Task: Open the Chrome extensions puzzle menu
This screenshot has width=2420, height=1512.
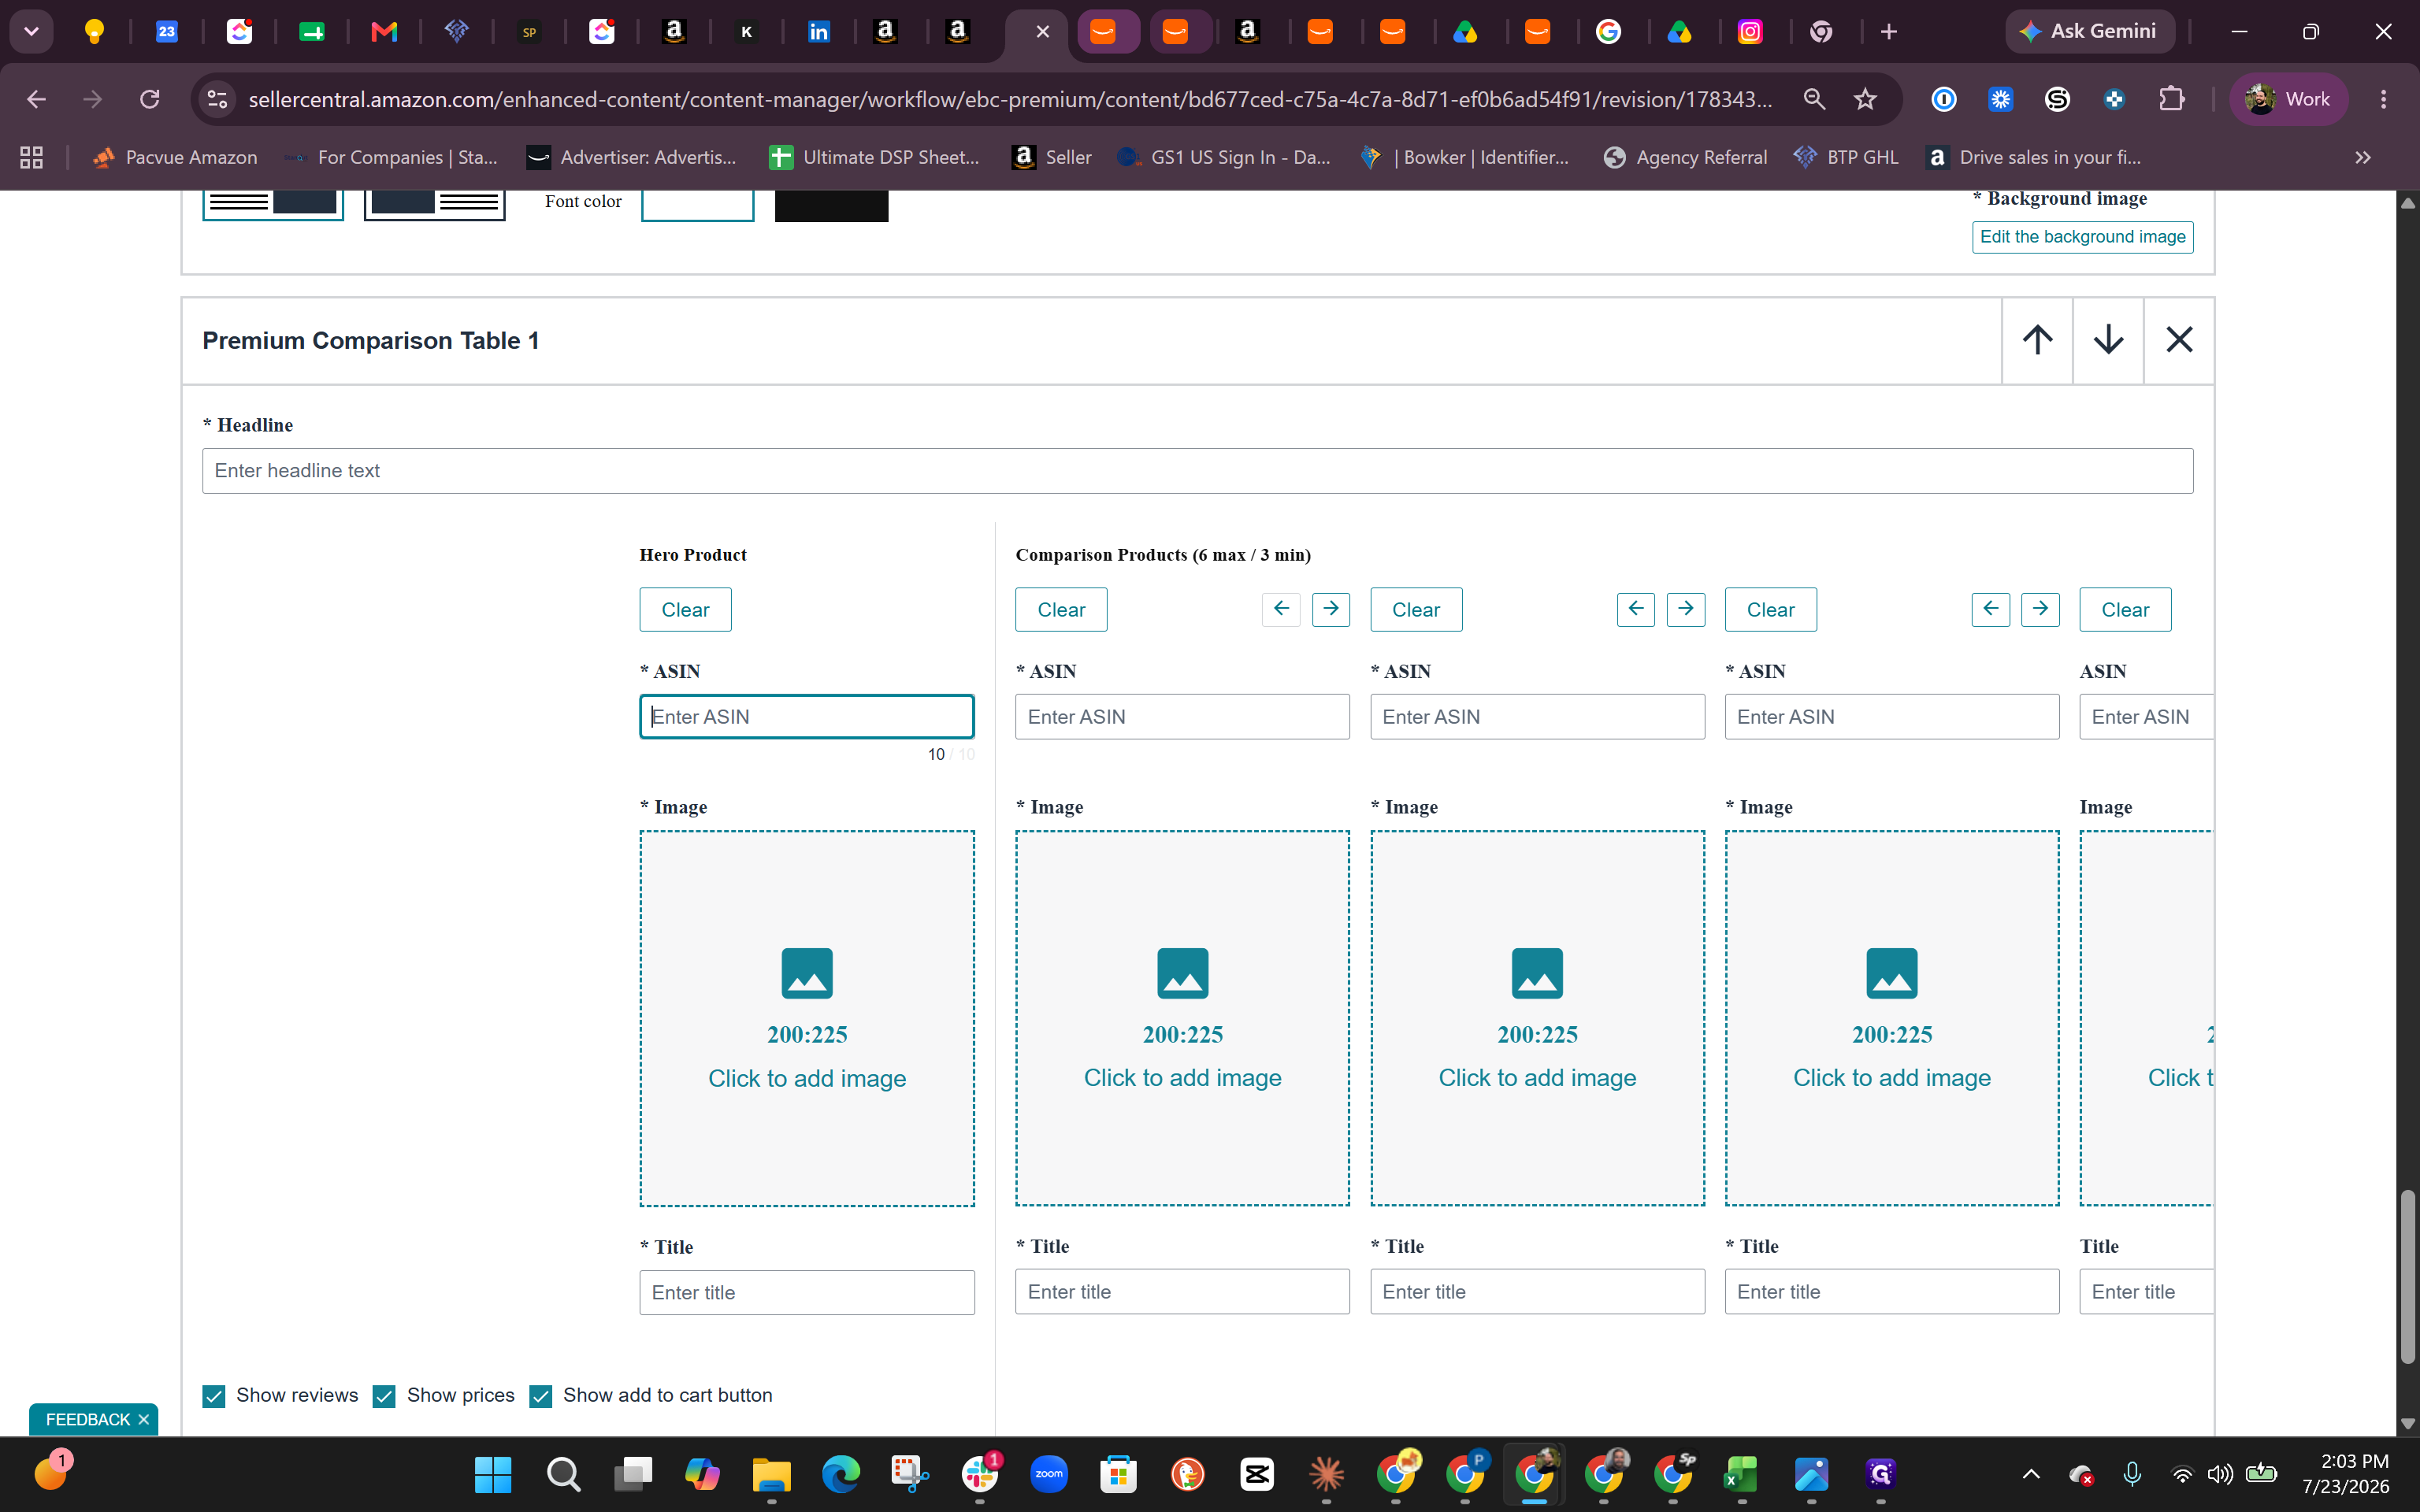Action: point(2171,99)
